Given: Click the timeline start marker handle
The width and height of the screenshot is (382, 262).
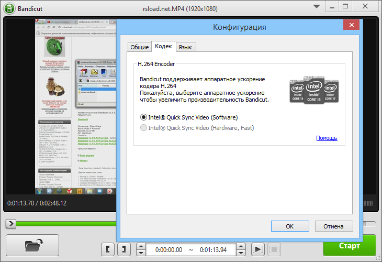Looking at the screenshot, I should click(x=11, y=223).
